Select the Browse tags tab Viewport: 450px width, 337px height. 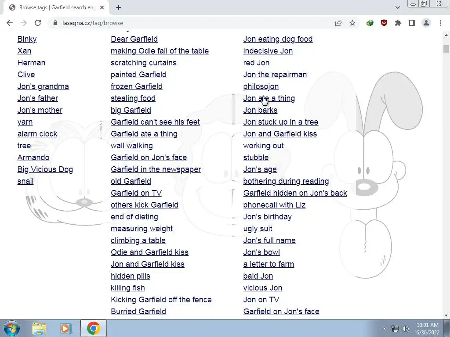(56, 8)
